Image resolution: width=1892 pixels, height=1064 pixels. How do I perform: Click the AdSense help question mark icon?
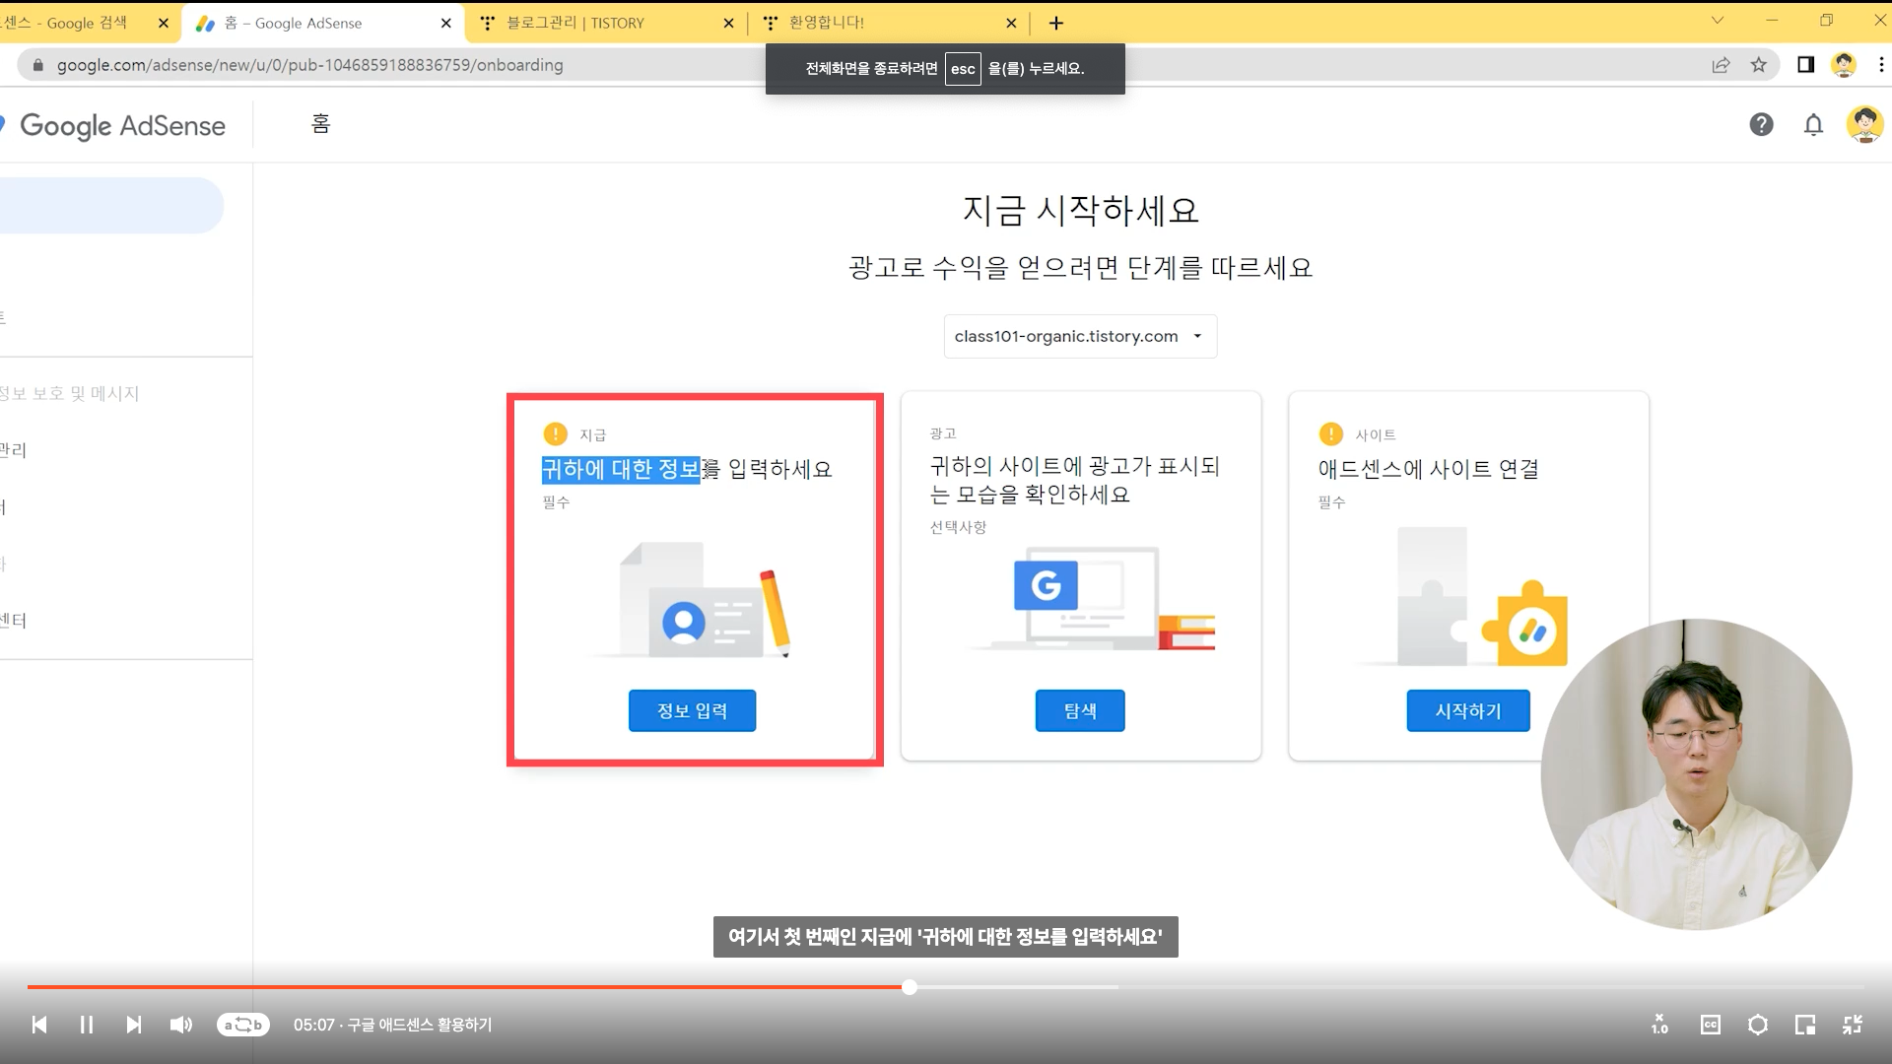point(1761,124)
